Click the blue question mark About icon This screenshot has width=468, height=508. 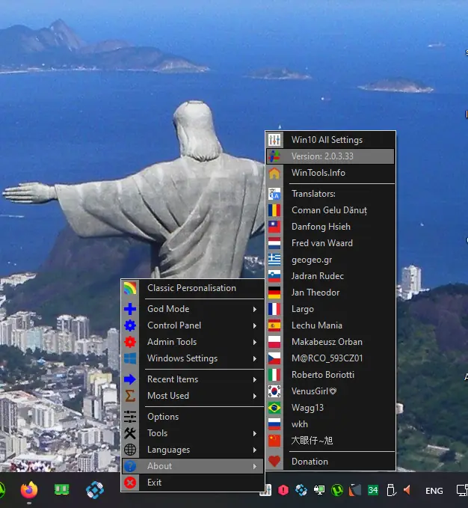pos(130,466)
